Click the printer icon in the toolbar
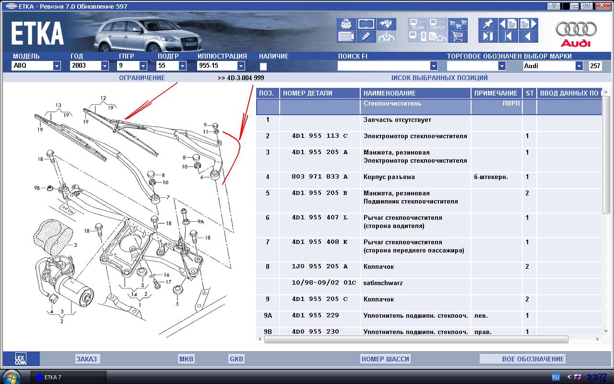 point(346,24)
